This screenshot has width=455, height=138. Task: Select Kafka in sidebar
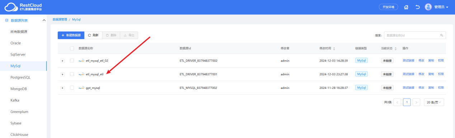15,100
